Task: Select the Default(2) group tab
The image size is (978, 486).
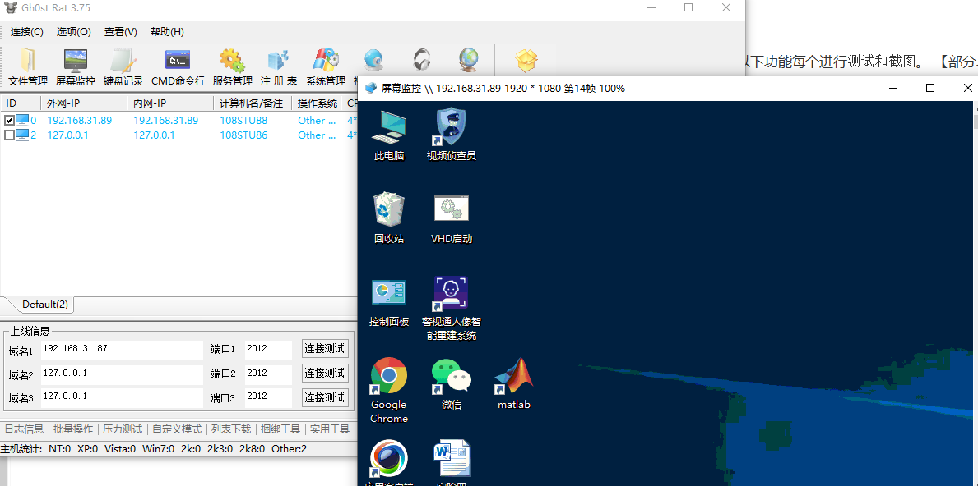Action: (45, 305)
